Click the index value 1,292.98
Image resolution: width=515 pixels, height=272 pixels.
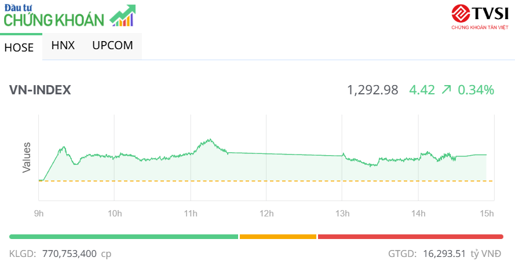[372, 90]
